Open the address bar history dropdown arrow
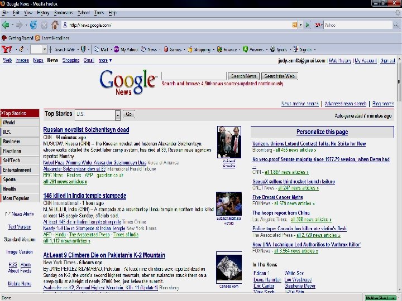This screenshot has width=402, height=301. tap(301, 25)
